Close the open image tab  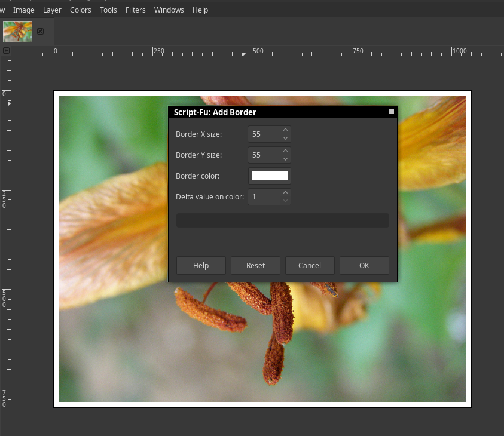coord(41,31)
